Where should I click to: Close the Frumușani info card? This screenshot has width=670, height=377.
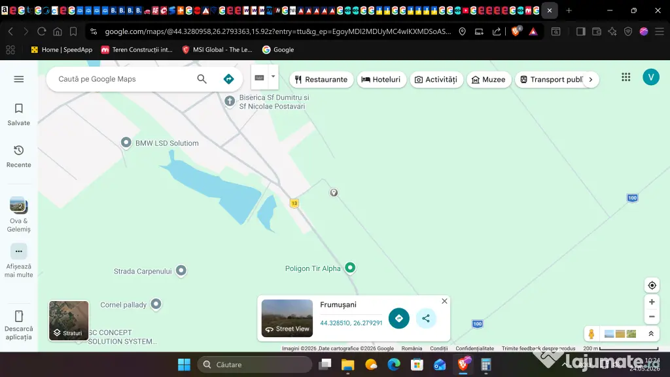tap(444, 301)
